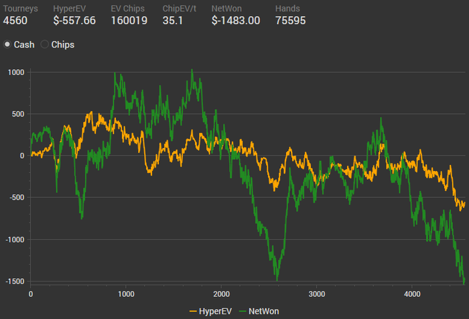Click the -1500 y-axis label
This screenshot has height=319, width=469.
(15, 281)
